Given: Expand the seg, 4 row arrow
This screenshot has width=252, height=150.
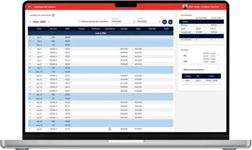Looking at the screenshot, I should coord(30,49).
